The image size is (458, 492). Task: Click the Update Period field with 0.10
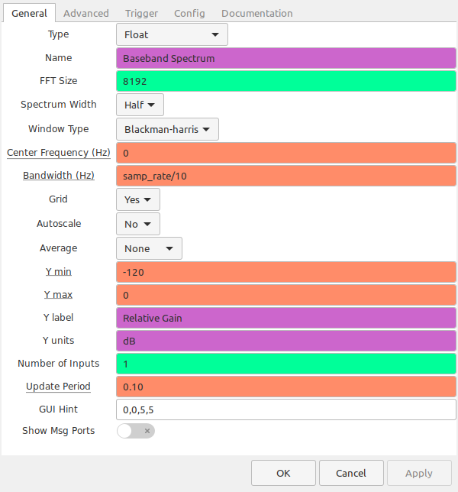[286, 387]
